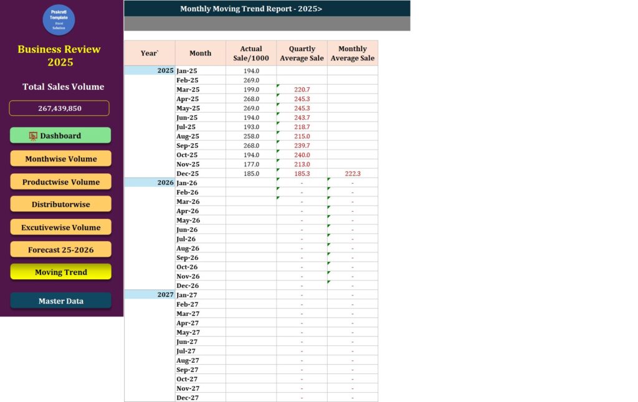The width and height of the screenshot is (638, 402).
Task: View the Forecast 25-2026 sheet
Action: coord(60,249)
